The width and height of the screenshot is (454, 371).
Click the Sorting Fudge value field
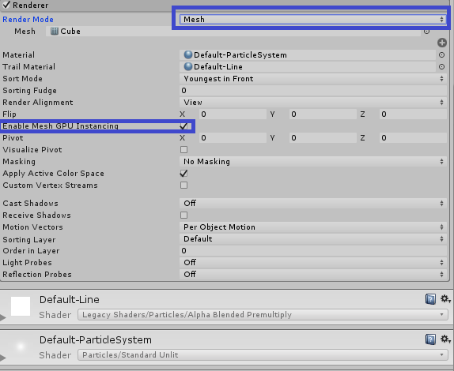[313, 91]
